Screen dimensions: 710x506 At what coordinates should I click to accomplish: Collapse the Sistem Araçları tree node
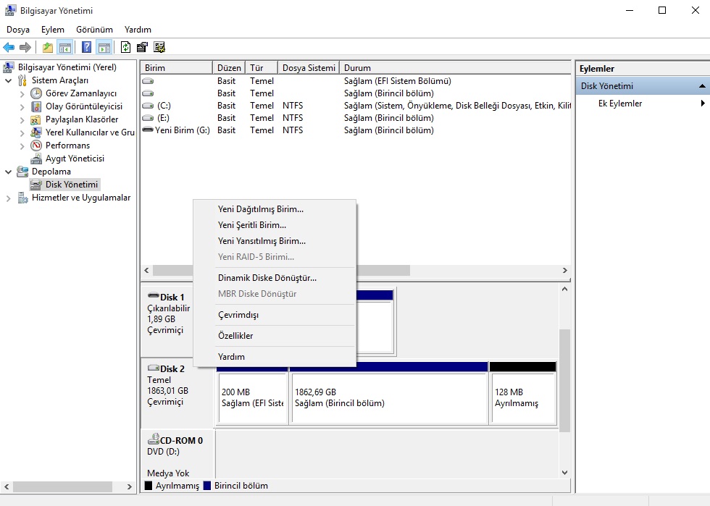tap(8, 80)
